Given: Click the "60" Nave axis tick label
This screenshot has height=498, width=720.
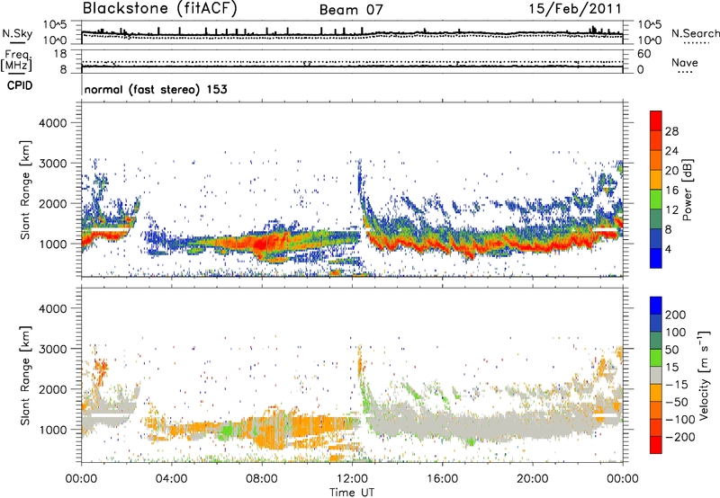Looking at the screenshot, I should (643, 54).
